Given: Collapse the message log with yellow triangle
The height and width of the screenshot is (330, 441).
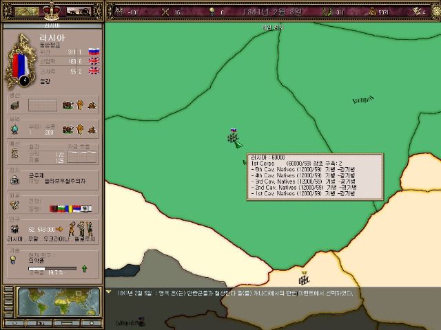Looking at the screenshot, I should pos(109,291).
